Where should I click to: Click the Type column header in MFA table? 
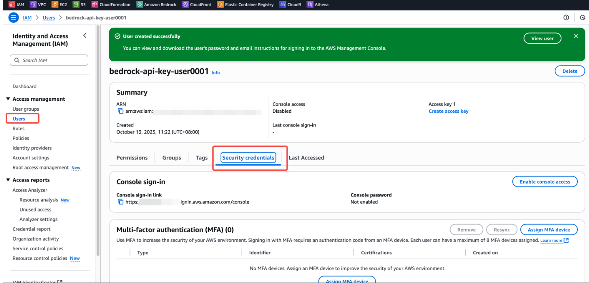tap(143, 253)
